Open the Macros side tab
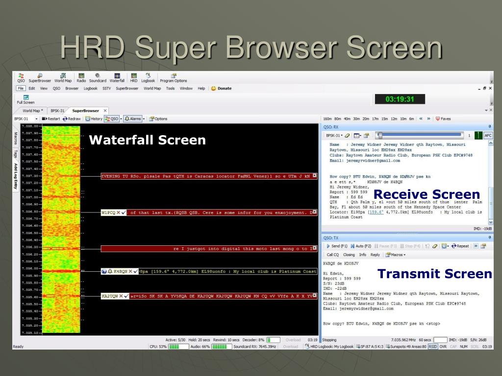This screenshot has width=502, height=376. (15, 138)
